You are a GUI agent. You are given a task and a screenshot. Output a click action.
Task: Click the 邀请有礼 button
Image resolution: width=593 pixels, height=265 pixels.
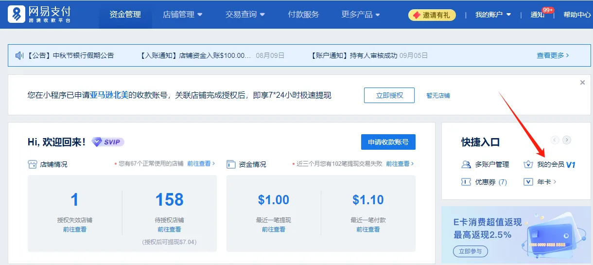[432, 15]
